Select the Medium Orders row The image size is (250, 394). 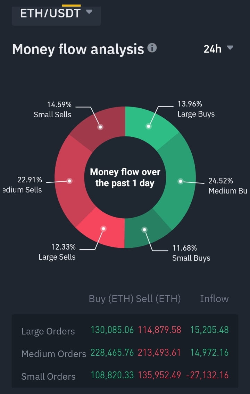click(x=54, y=354)
